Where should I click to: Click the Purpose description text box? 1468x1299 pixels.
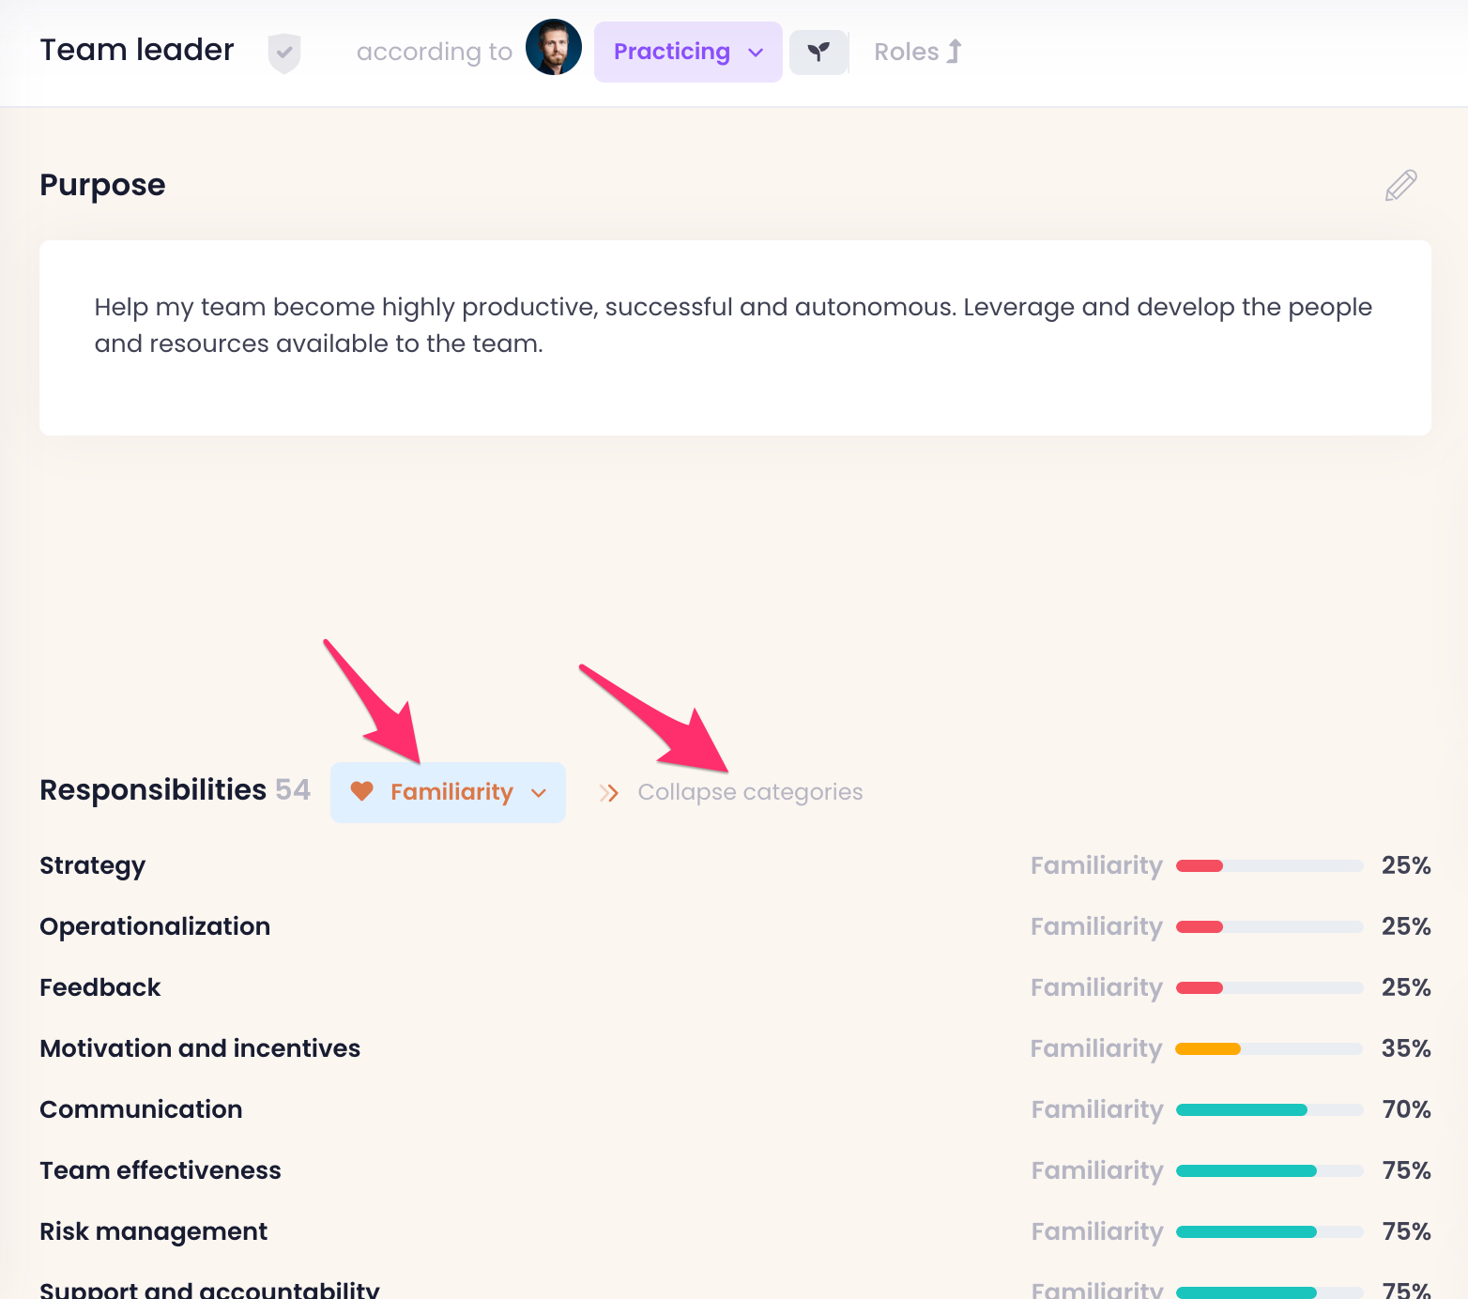735,337
